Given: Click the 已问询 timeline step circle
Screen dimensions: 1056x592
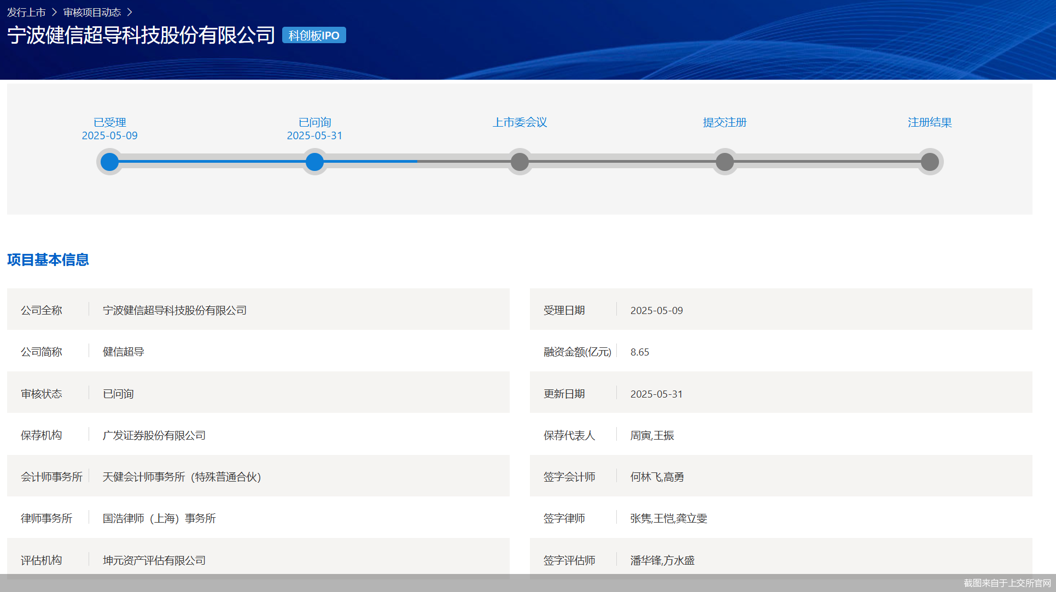Looking at the screenshot, I should [x=314, y=162].
